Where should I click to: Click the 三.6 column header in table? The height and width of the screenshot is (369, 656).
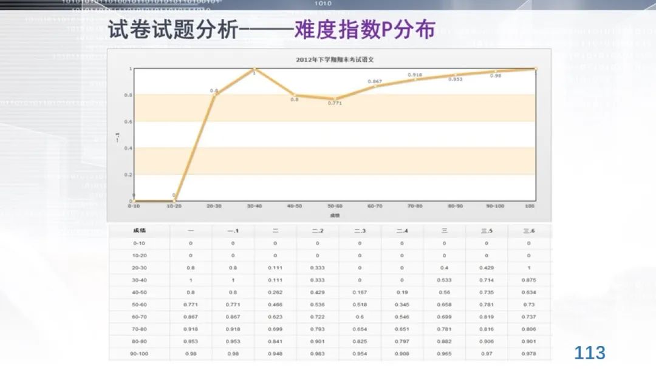click(529, 231)
